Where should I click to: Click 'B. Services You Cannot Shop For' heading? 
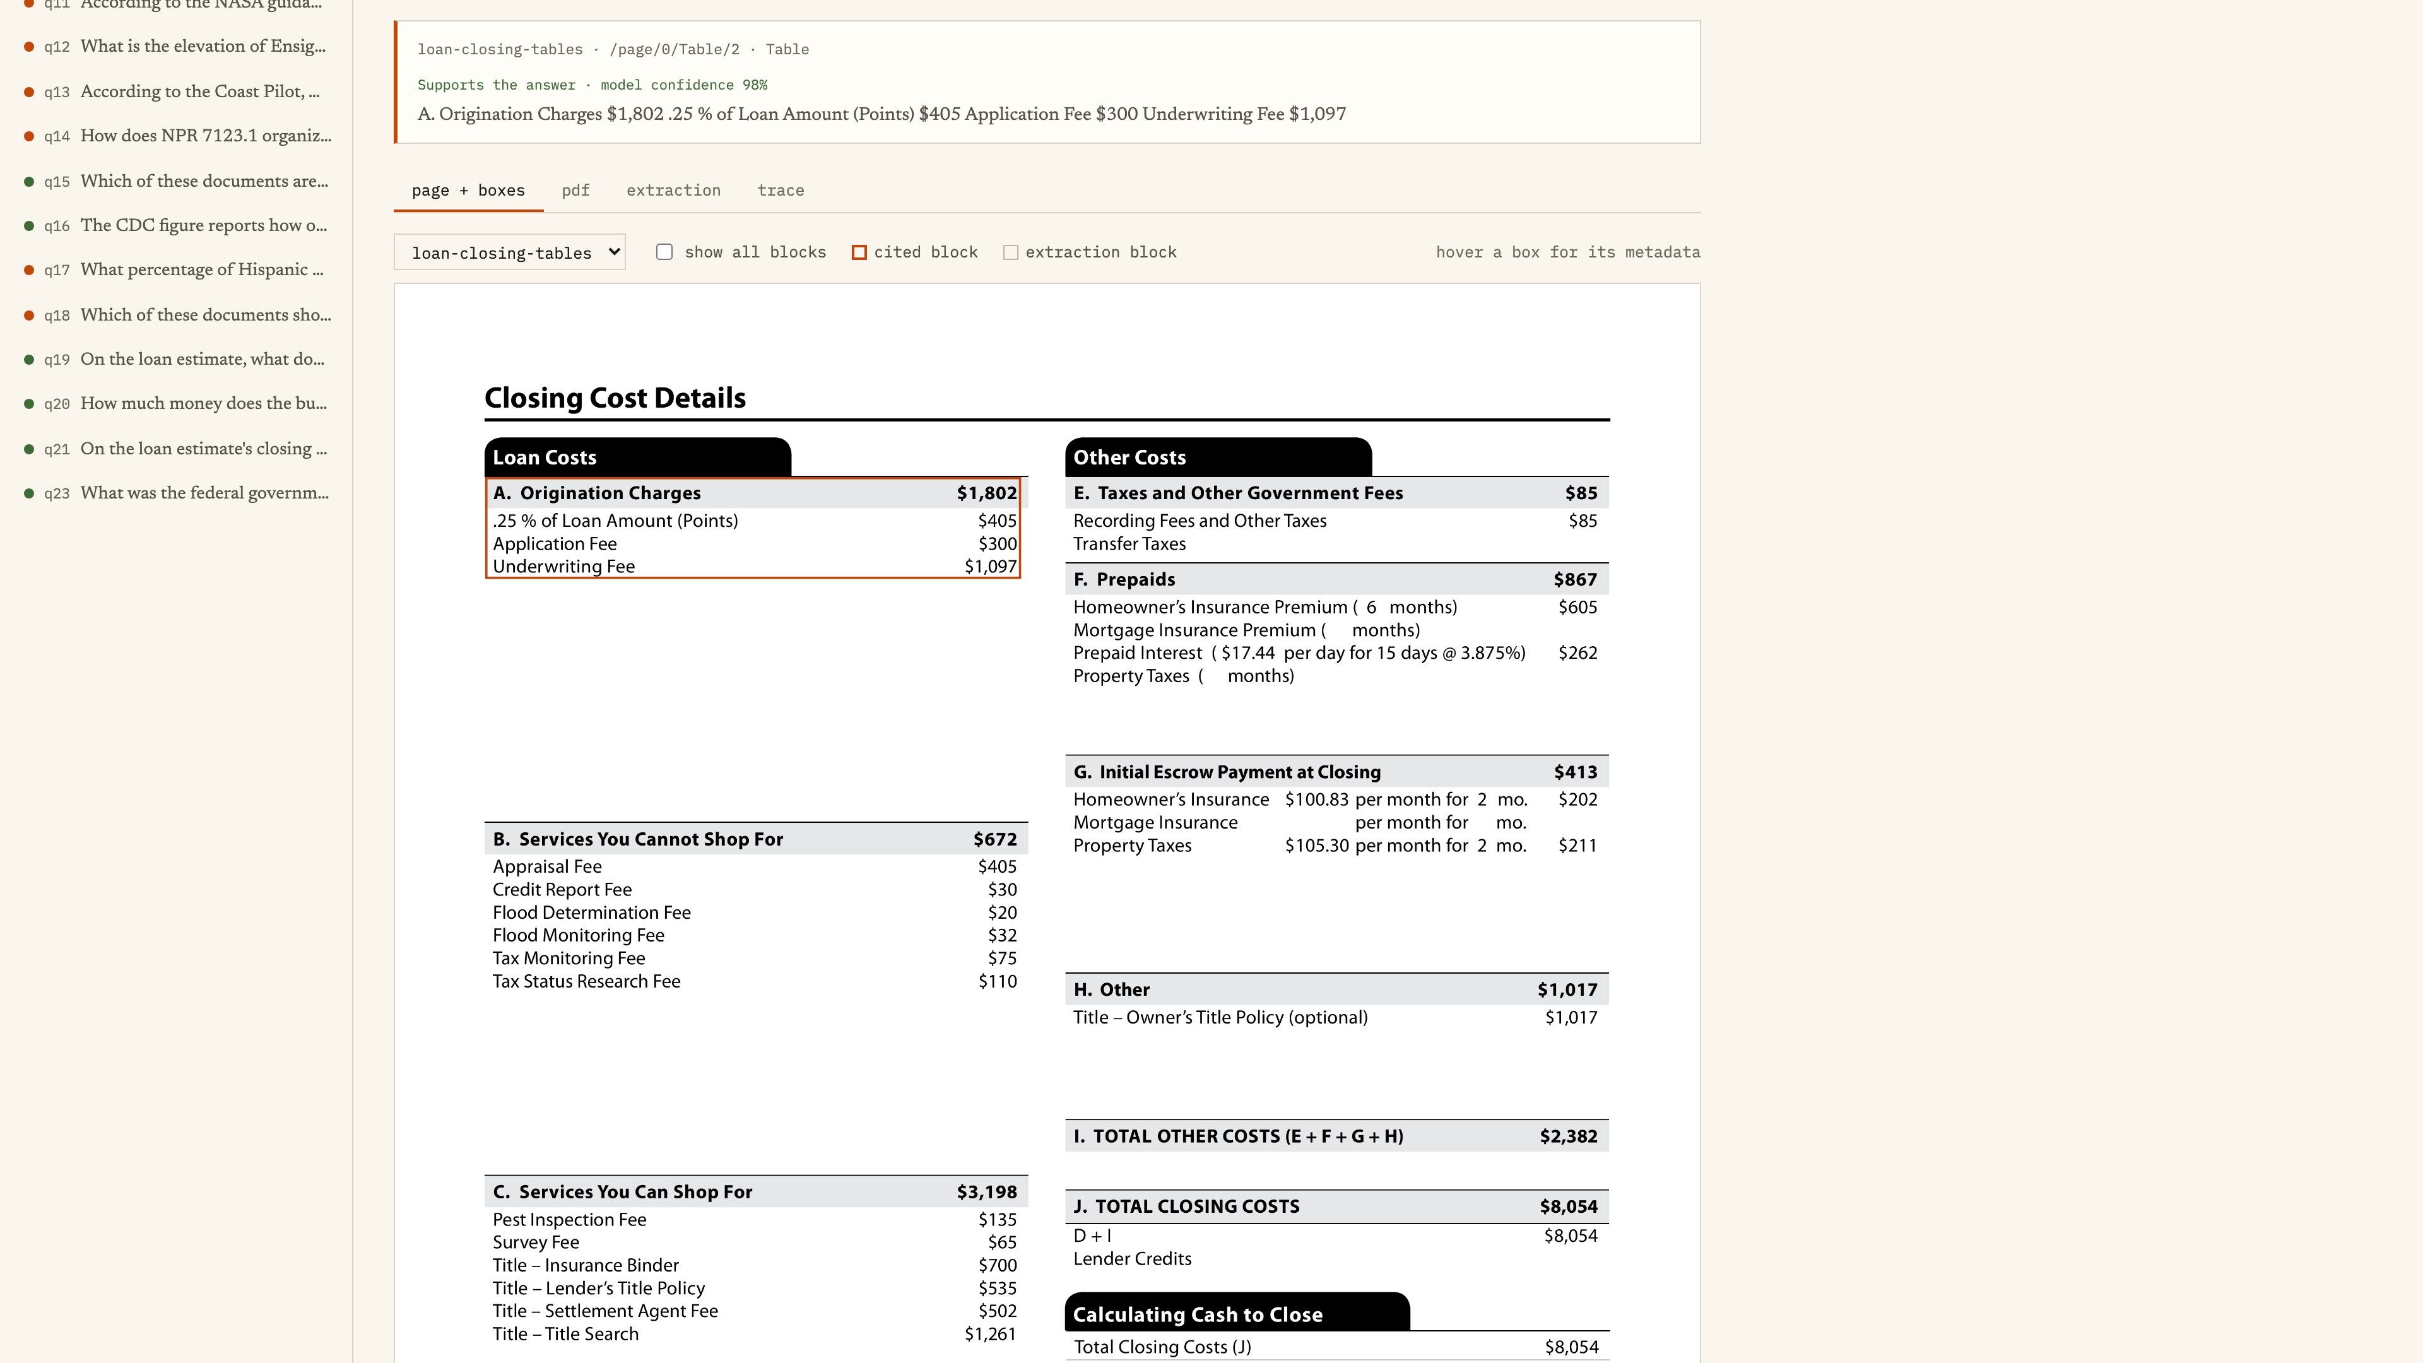(x=638, y=839)
